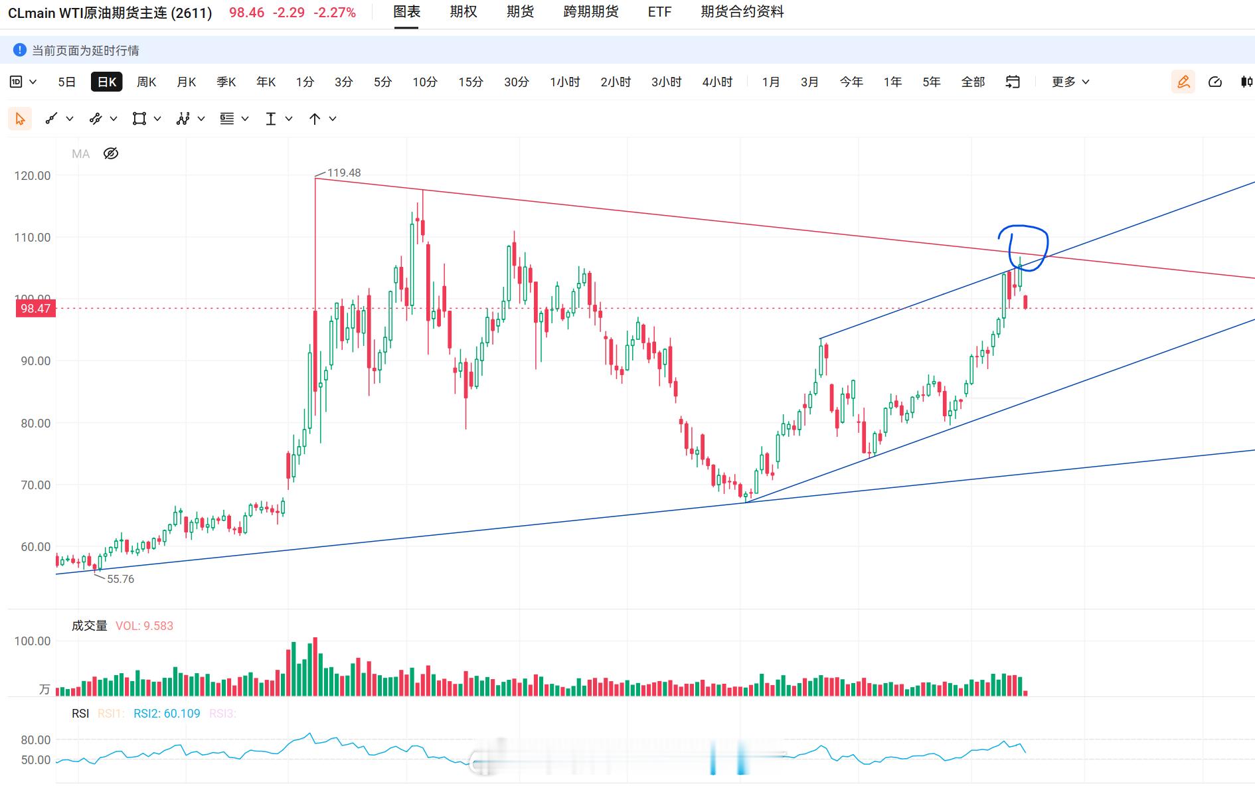The width and height of the screenshot is (1255, 788).
Task: Select the 周K weekly interval
Action: 146,82
